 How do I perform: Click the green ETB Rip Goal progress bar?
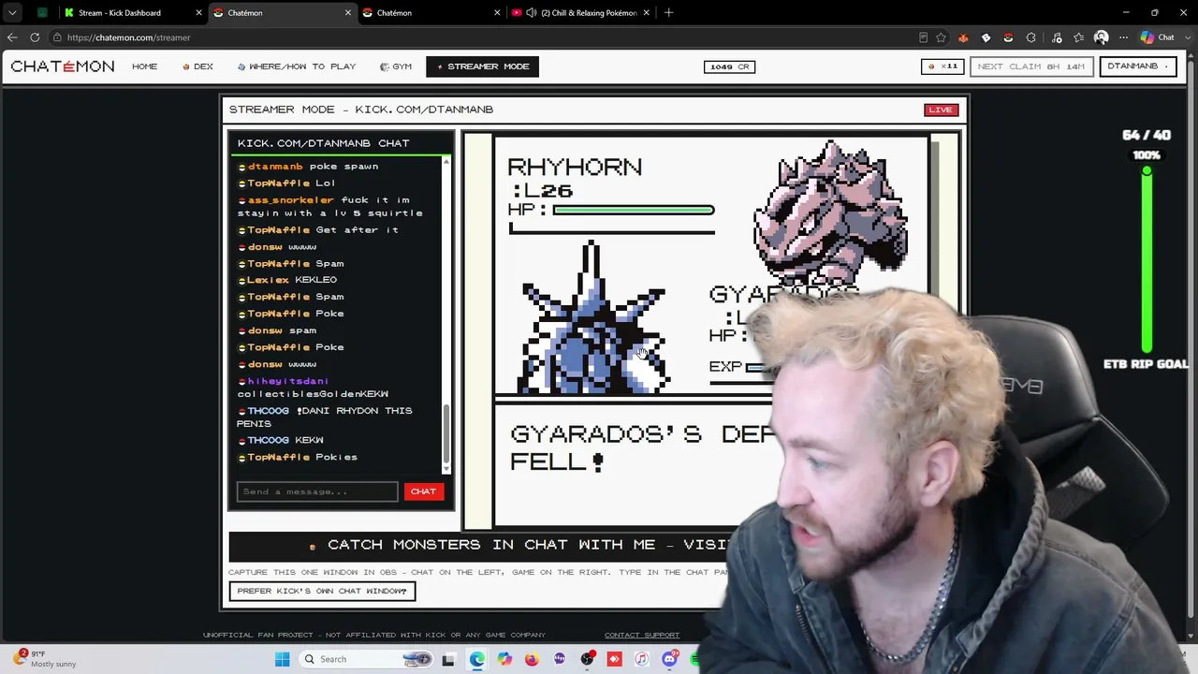coord(1147,260)
